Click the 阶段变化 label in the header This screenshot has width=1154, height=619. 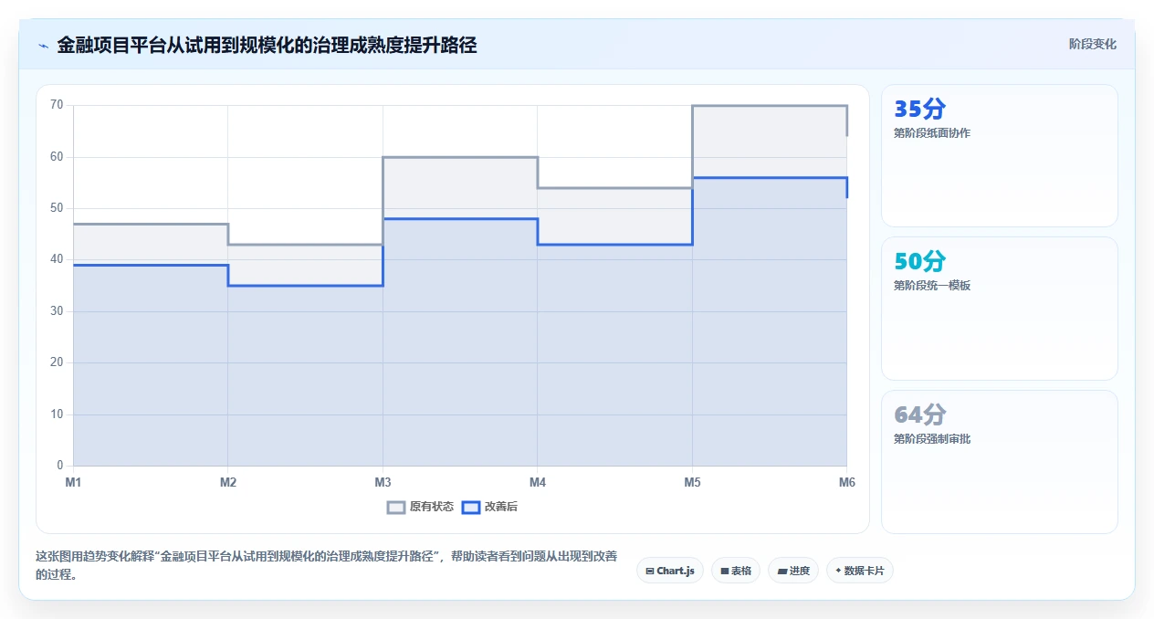coord(1093,45)
